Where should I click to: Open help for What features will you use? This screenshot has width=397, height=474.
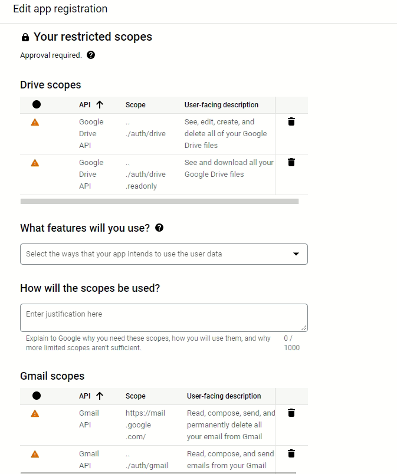coord(159,228)
